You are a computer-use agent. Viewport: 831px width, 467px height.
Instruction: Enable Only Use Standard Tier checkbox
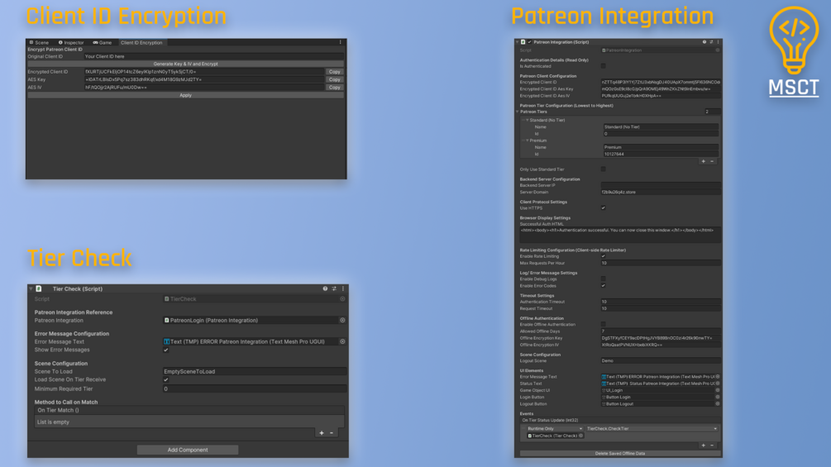tap(603, 169)
